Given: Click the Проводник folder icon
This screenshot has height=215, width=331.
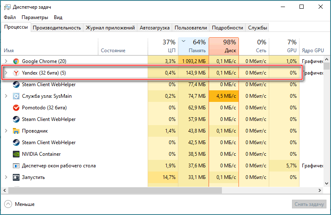Looking at the screenshot, I should (16, 131).
